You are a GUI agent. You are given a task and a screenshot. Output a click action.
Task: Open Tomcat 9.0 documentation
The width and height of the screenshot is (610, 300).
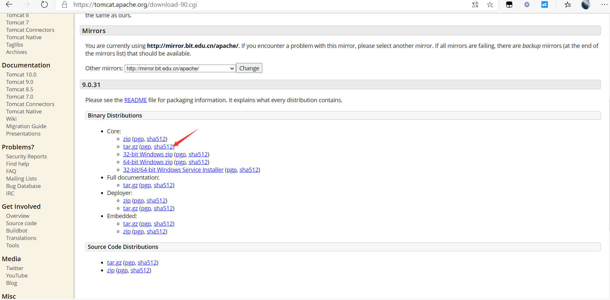[x=20, y=82]
